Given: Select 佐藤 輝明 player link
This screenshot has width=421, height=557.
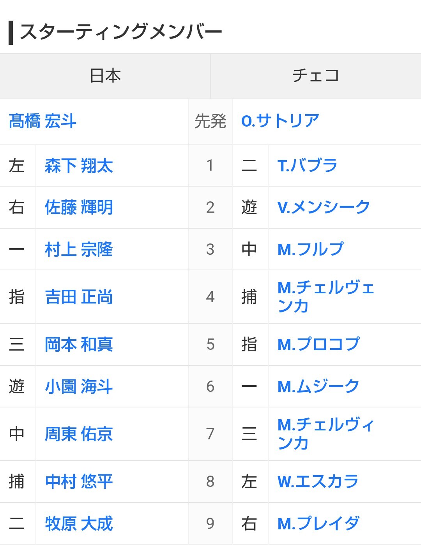Looking at the screenshot, I should pyautogui.click(x=79, y=207).
